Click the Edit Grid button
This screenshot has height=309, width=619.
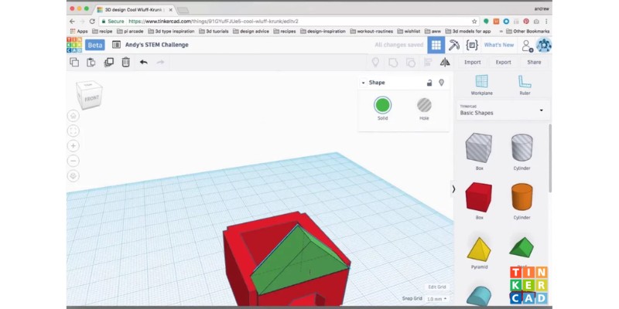(436, 287)
